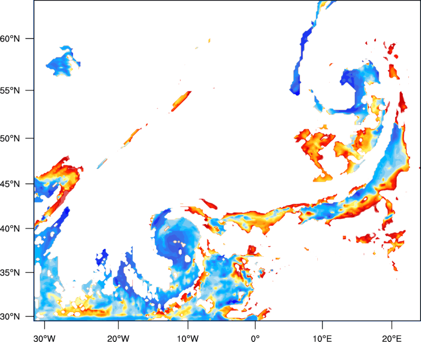
Task: Click the tick mark beside 55°N
Action: point(29,90)
